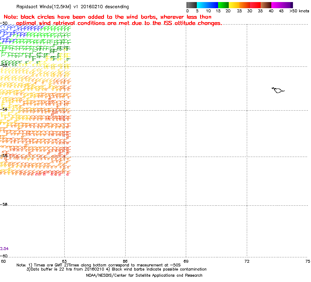Viewport: 311px width, 282px height.
Task: Click the '-56' latitude label
Action: click(4, 156)
